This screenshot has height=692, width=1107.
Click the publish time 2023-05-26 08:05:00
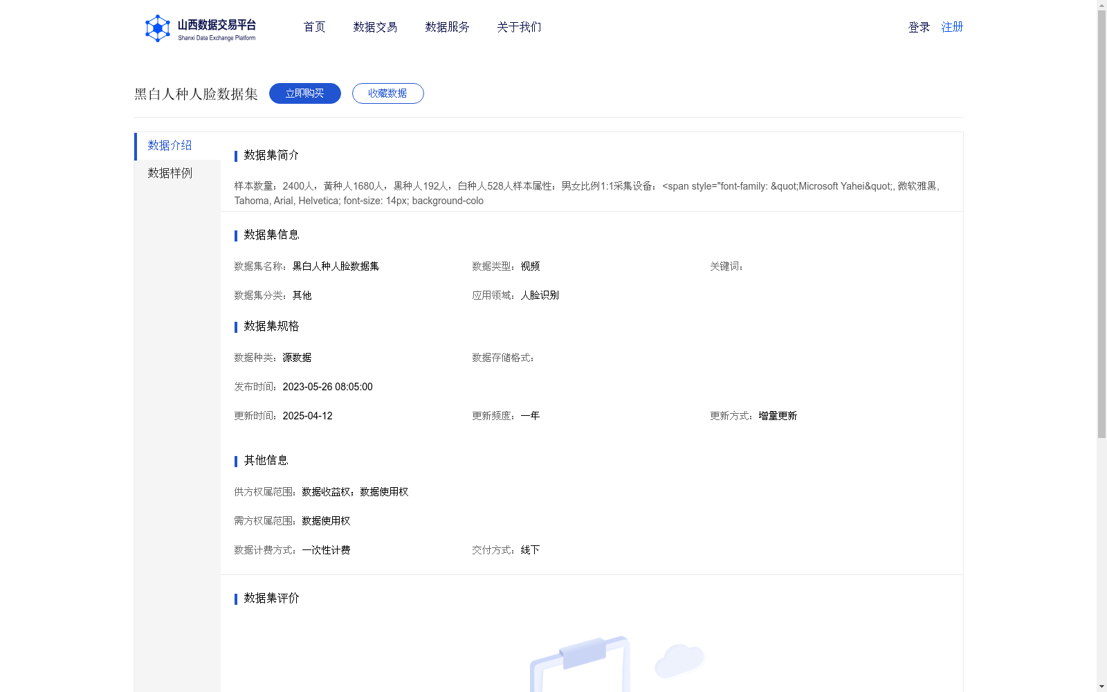point(327,387)
